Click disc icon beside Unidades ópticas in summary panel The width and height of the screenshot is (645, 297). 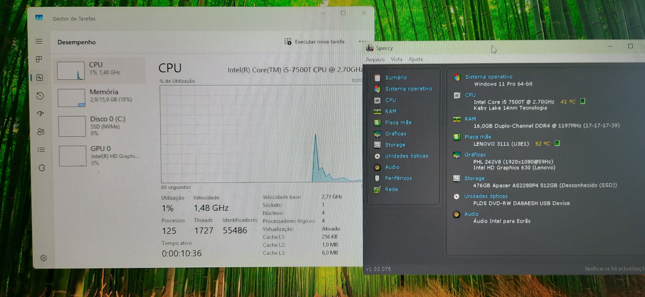tap(456, 196)
